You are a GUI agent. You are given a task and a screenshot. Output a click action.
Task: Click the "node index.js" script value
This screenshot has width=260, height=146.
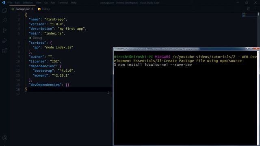pos(58,47)
